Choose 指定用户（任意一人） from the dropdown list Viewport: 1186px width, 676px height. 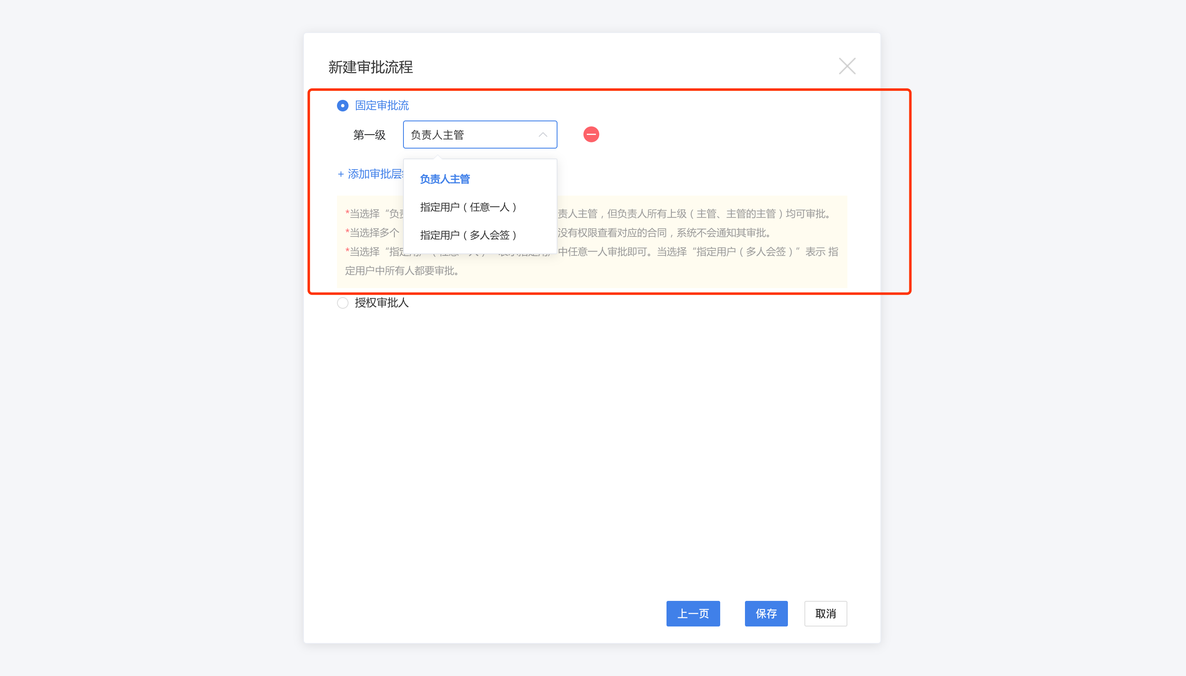480,207
